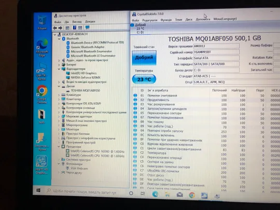The width and height of the screenshot is (280, 210).
Task: Click the Поточний column header
Action: coord(219,90)
